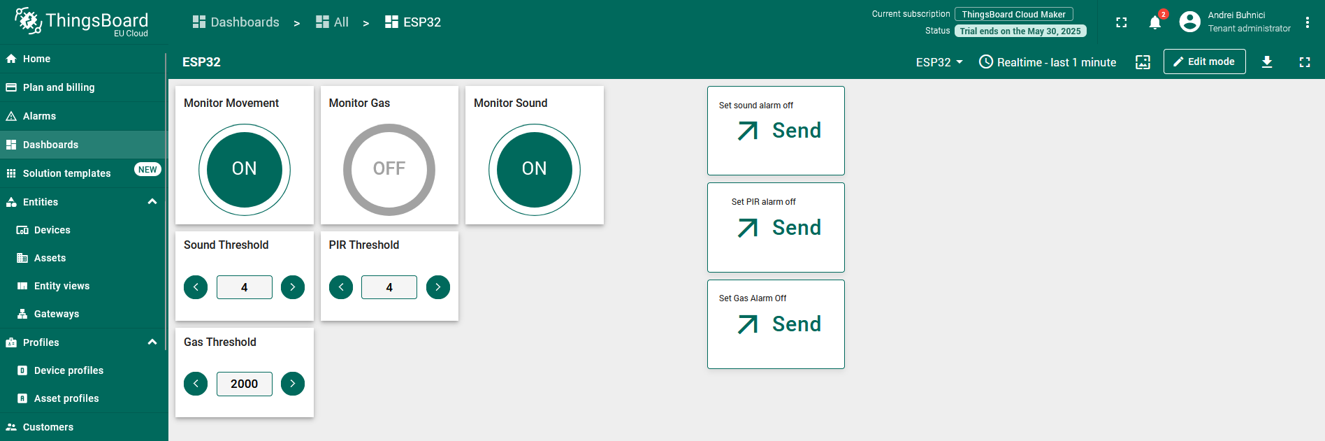Screen dimensions: 1325x441
Task: Increase Gas Threshold with right arrow
Action: click(x=293, y=384)
